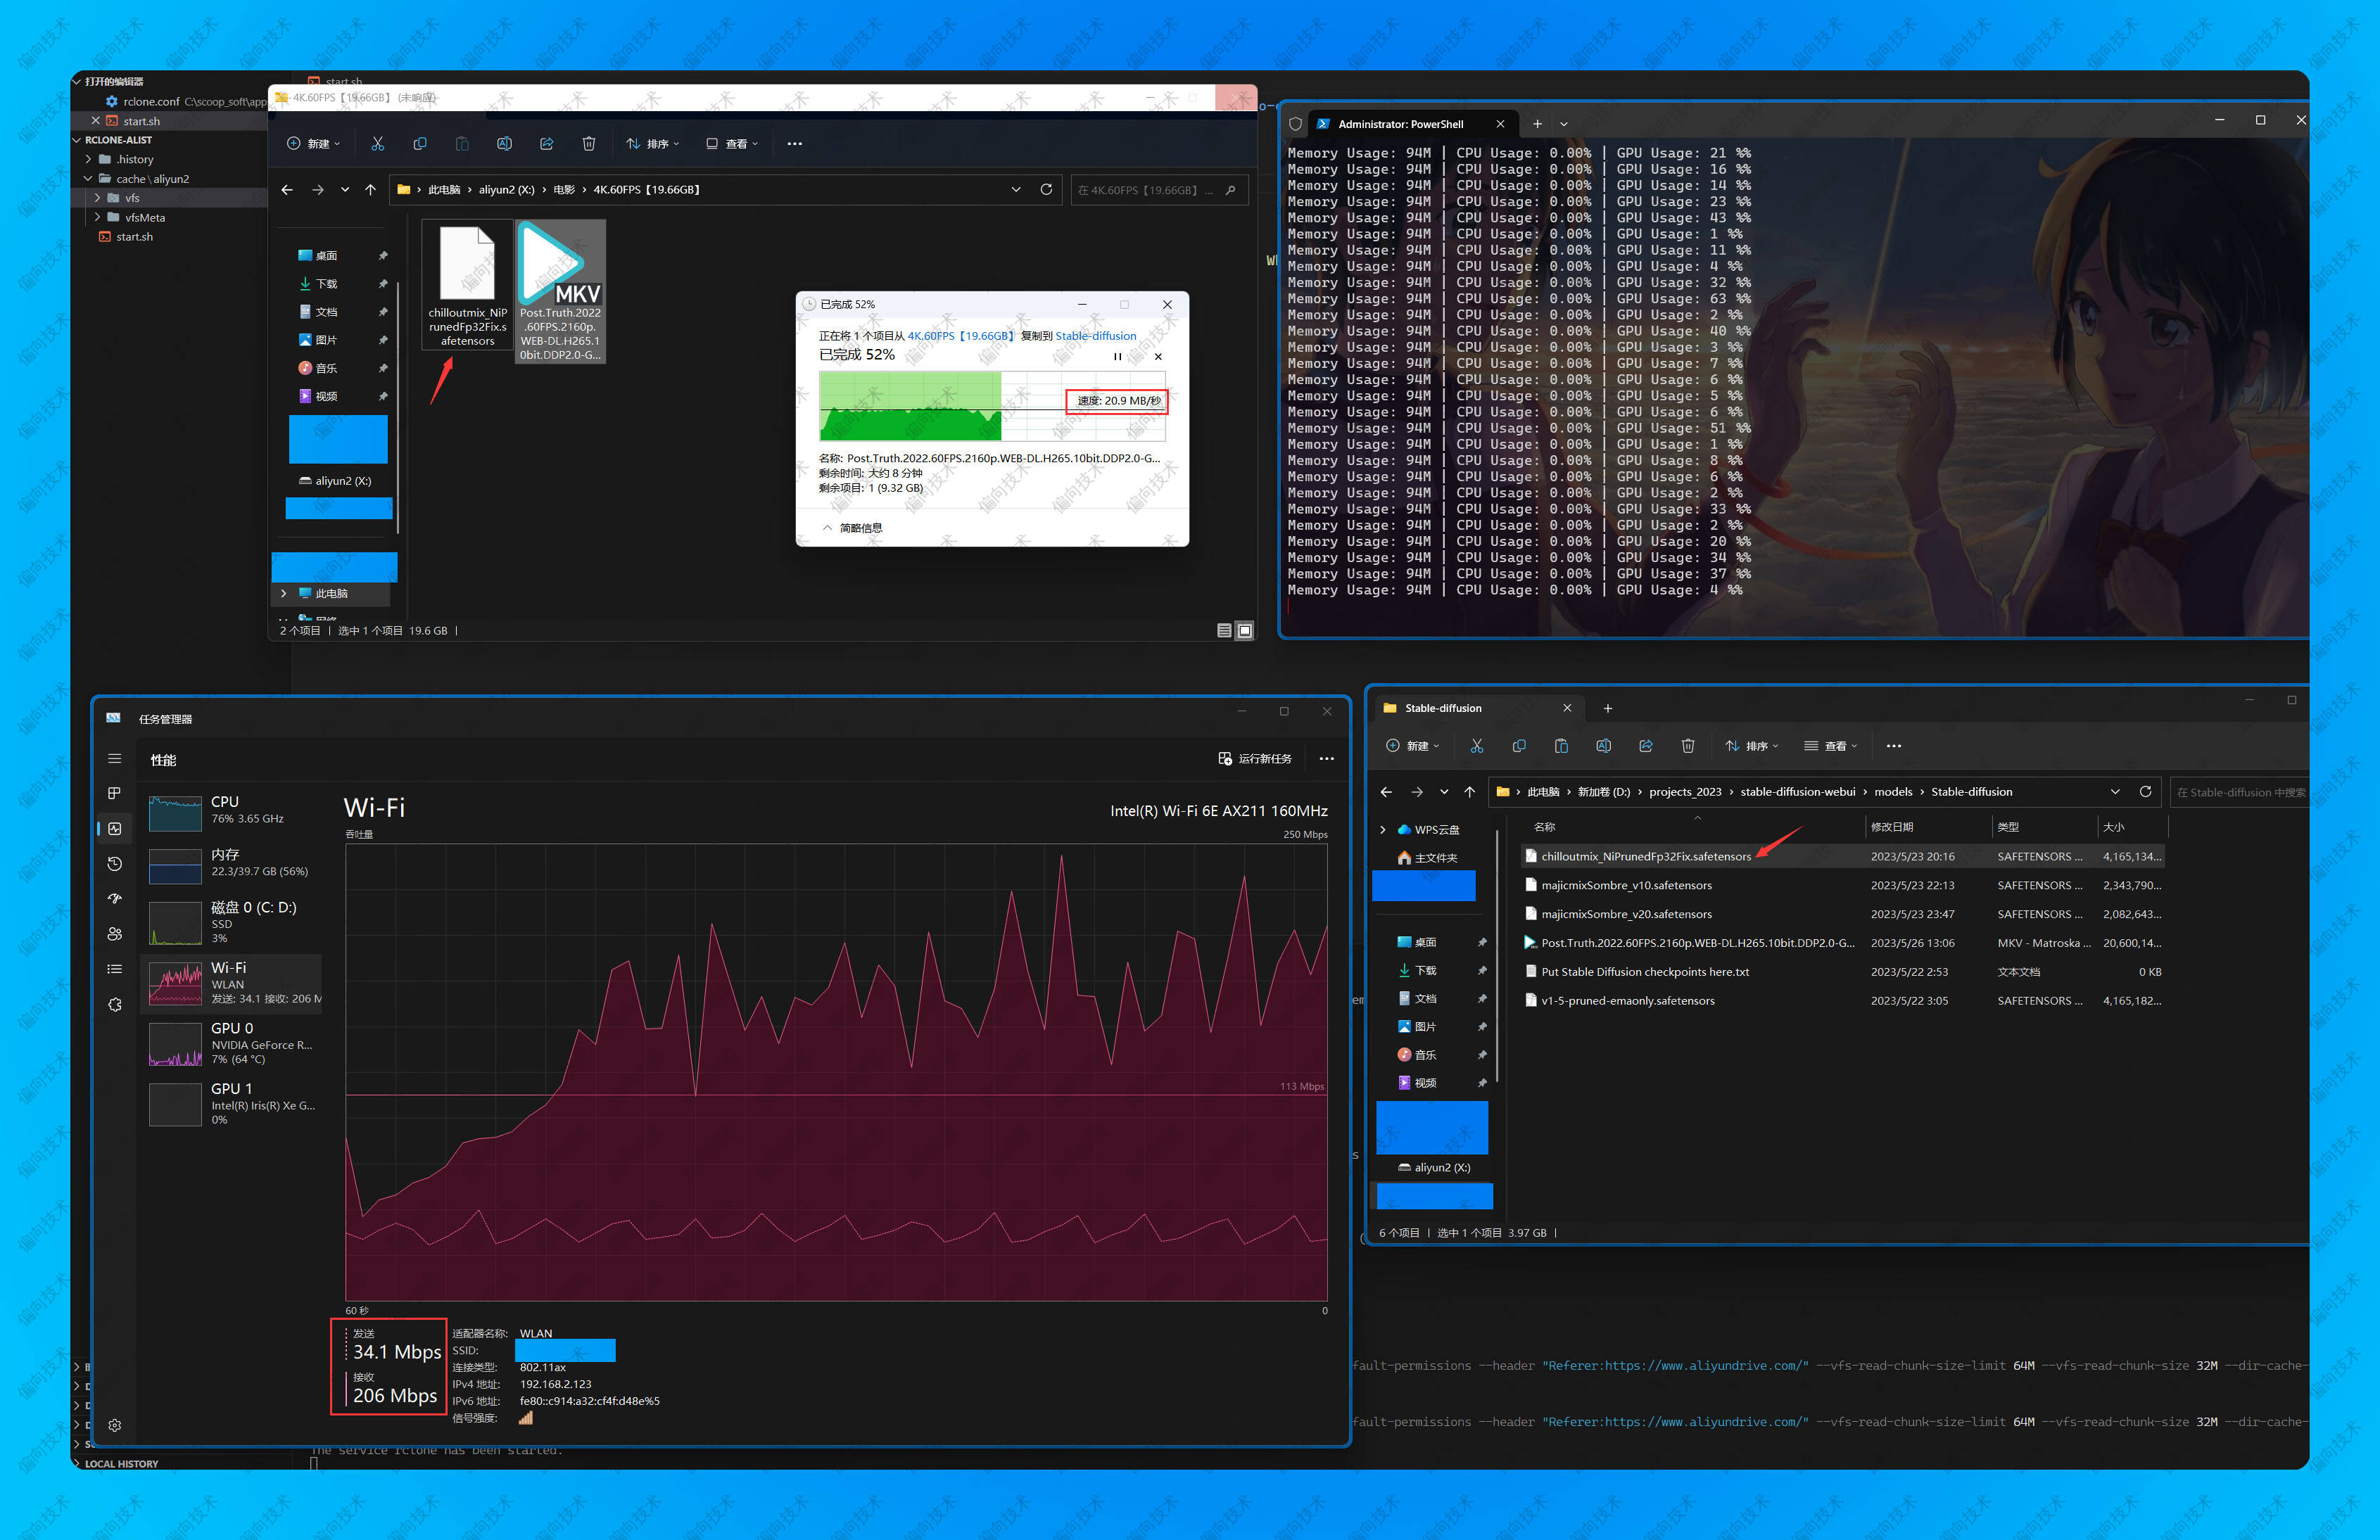The image size is (2380, 1540).
Task: Click projects_2023 breadcrumb in address bar
Action: coord(1685,791)
